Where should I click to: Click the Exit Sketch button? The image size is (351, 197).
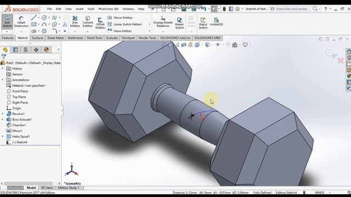tap(7, 22)
